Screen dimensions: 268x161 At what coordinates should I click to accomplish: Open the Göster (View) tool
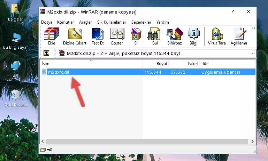(117, 36)
